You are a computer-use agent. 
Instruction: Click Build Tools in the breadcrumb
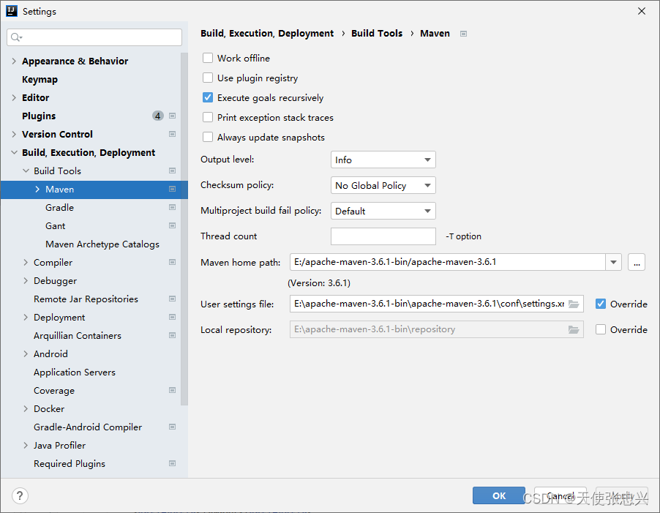click(x=377, y=33)
